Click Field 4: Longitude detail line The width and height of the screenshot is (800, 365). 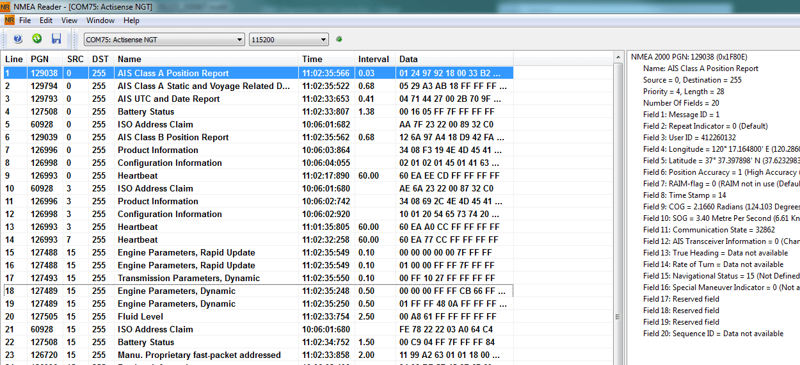pyautogui.click(x=721, y=149)
